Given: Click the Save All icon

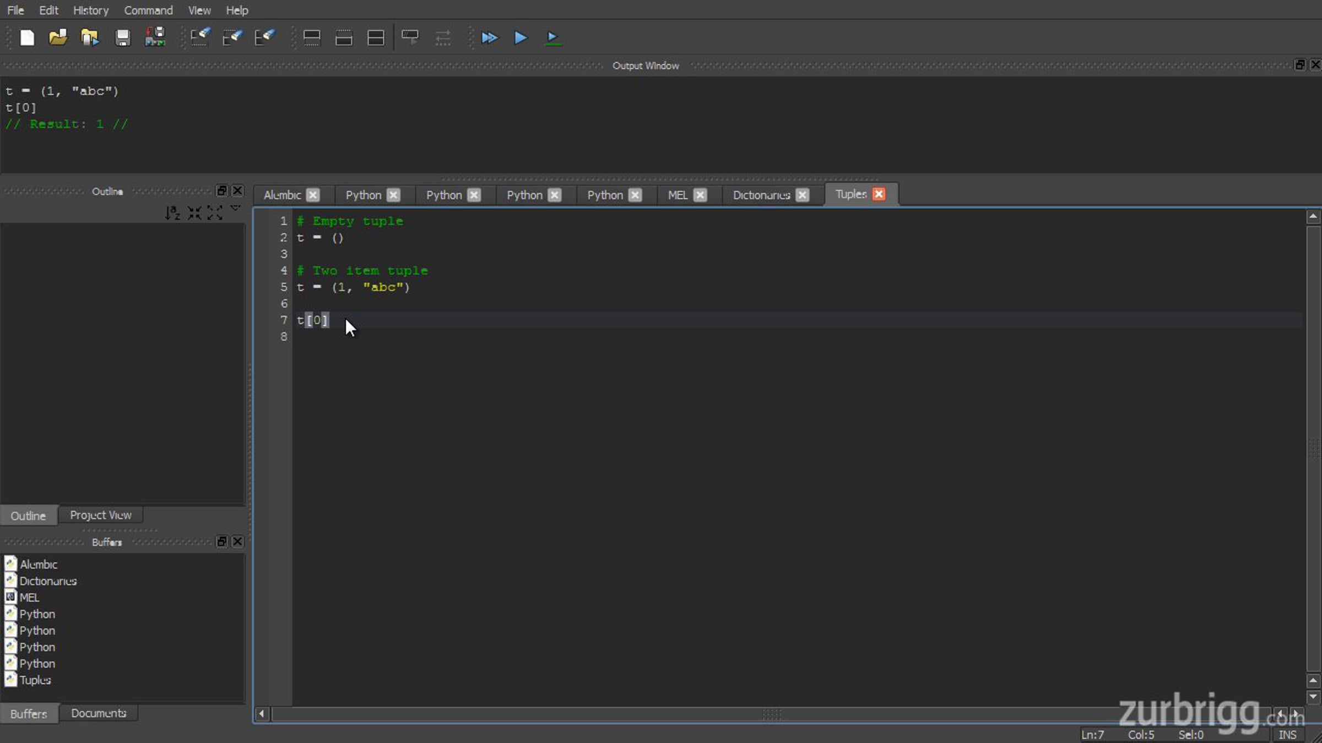Looking at the screenshot, I should 155,37.
